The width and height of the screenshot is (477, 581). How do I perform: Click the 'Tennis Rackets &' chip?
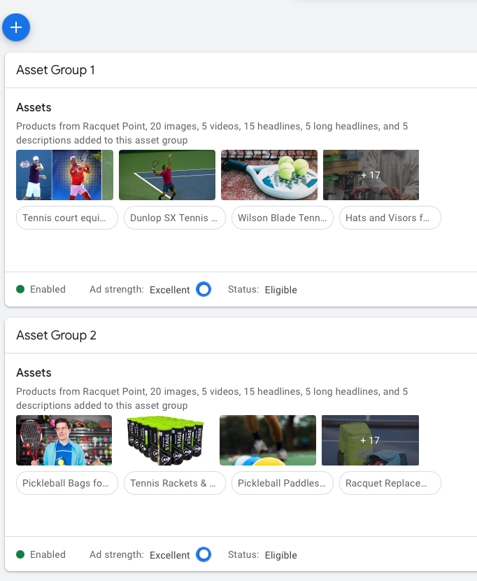click(175, 483)
